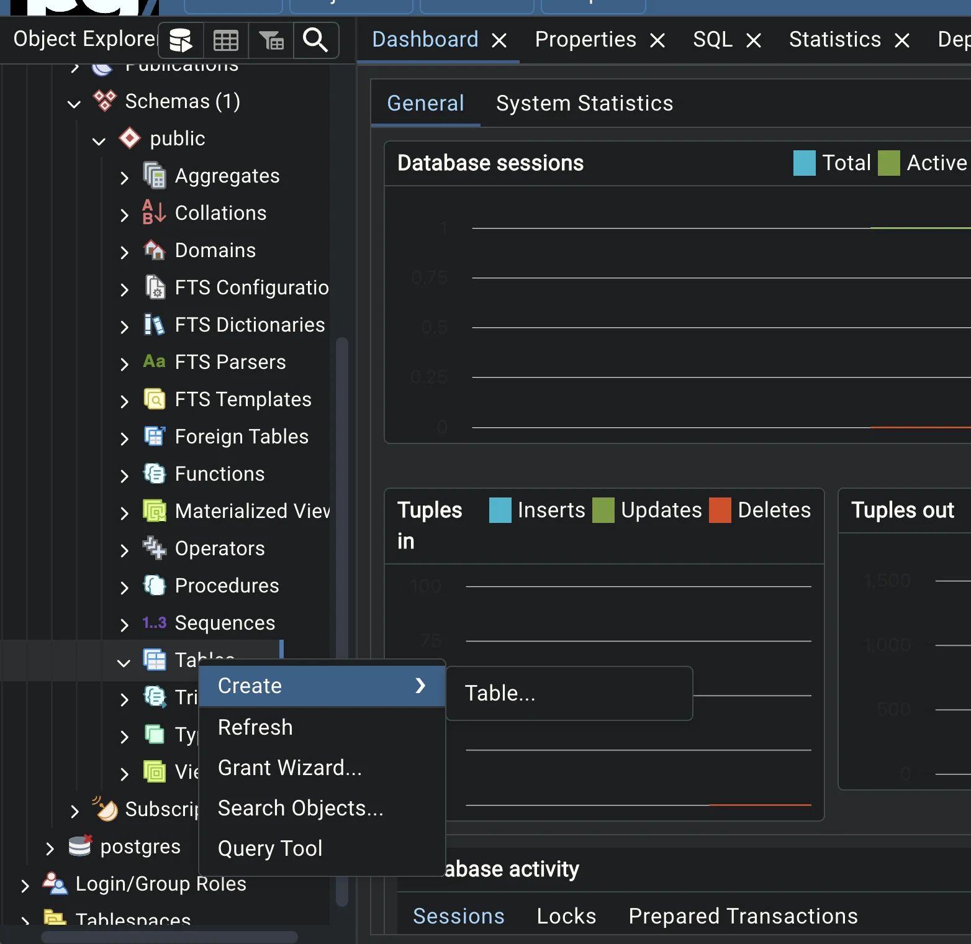Select the Operators tree item label
This screenshot has height=944, width=971.
pos(220,548)
